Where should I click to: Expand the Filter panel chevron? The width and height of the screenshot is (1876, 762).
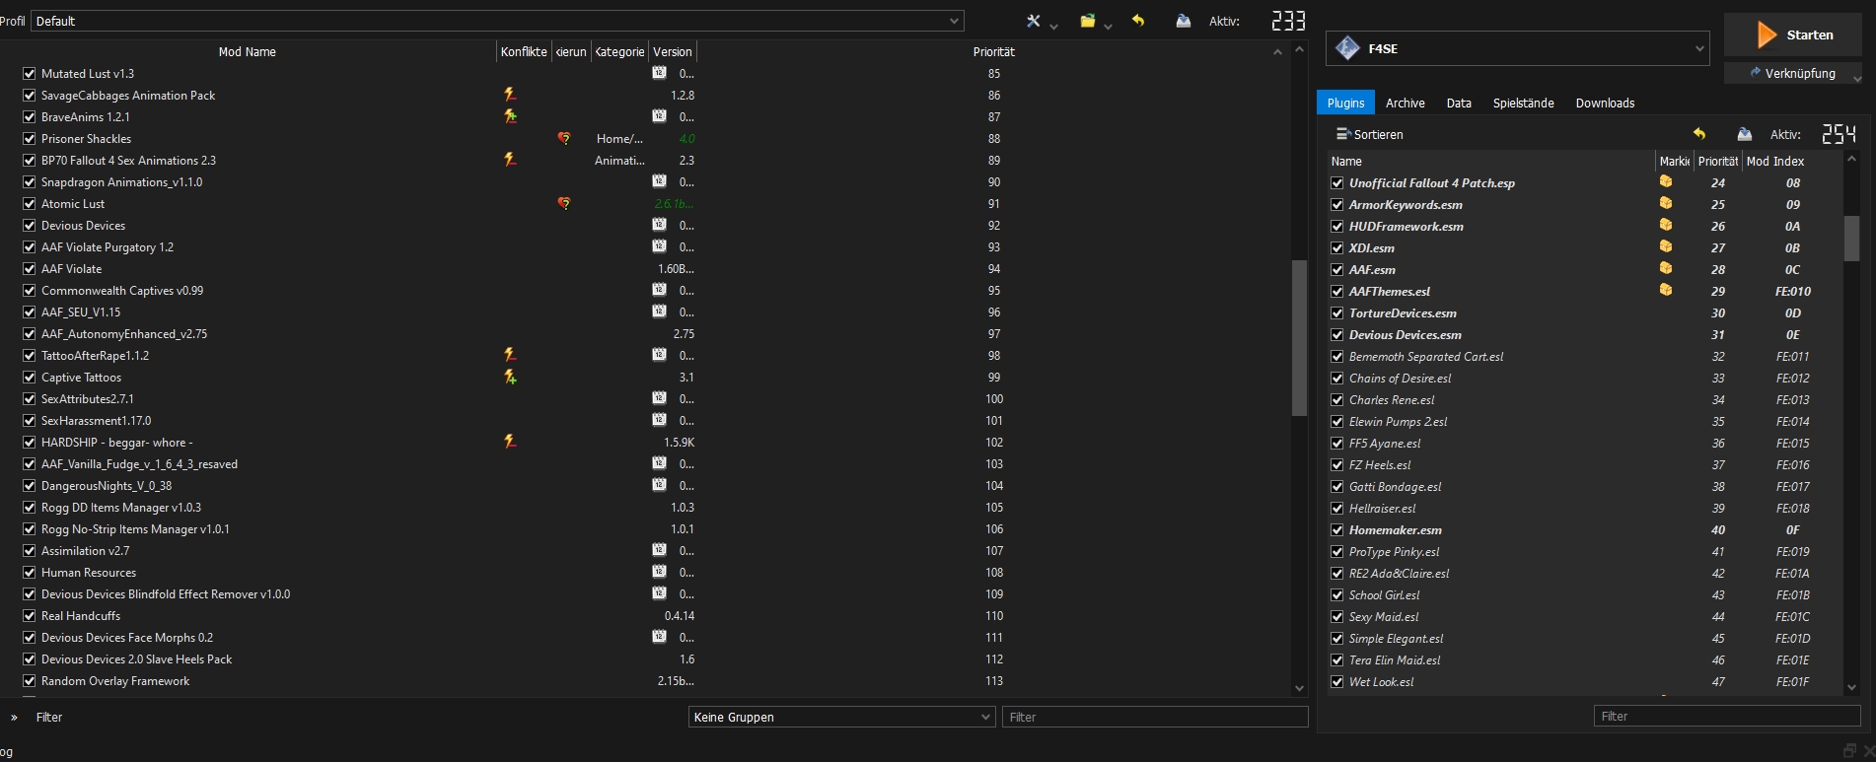[x=14, y=718]
